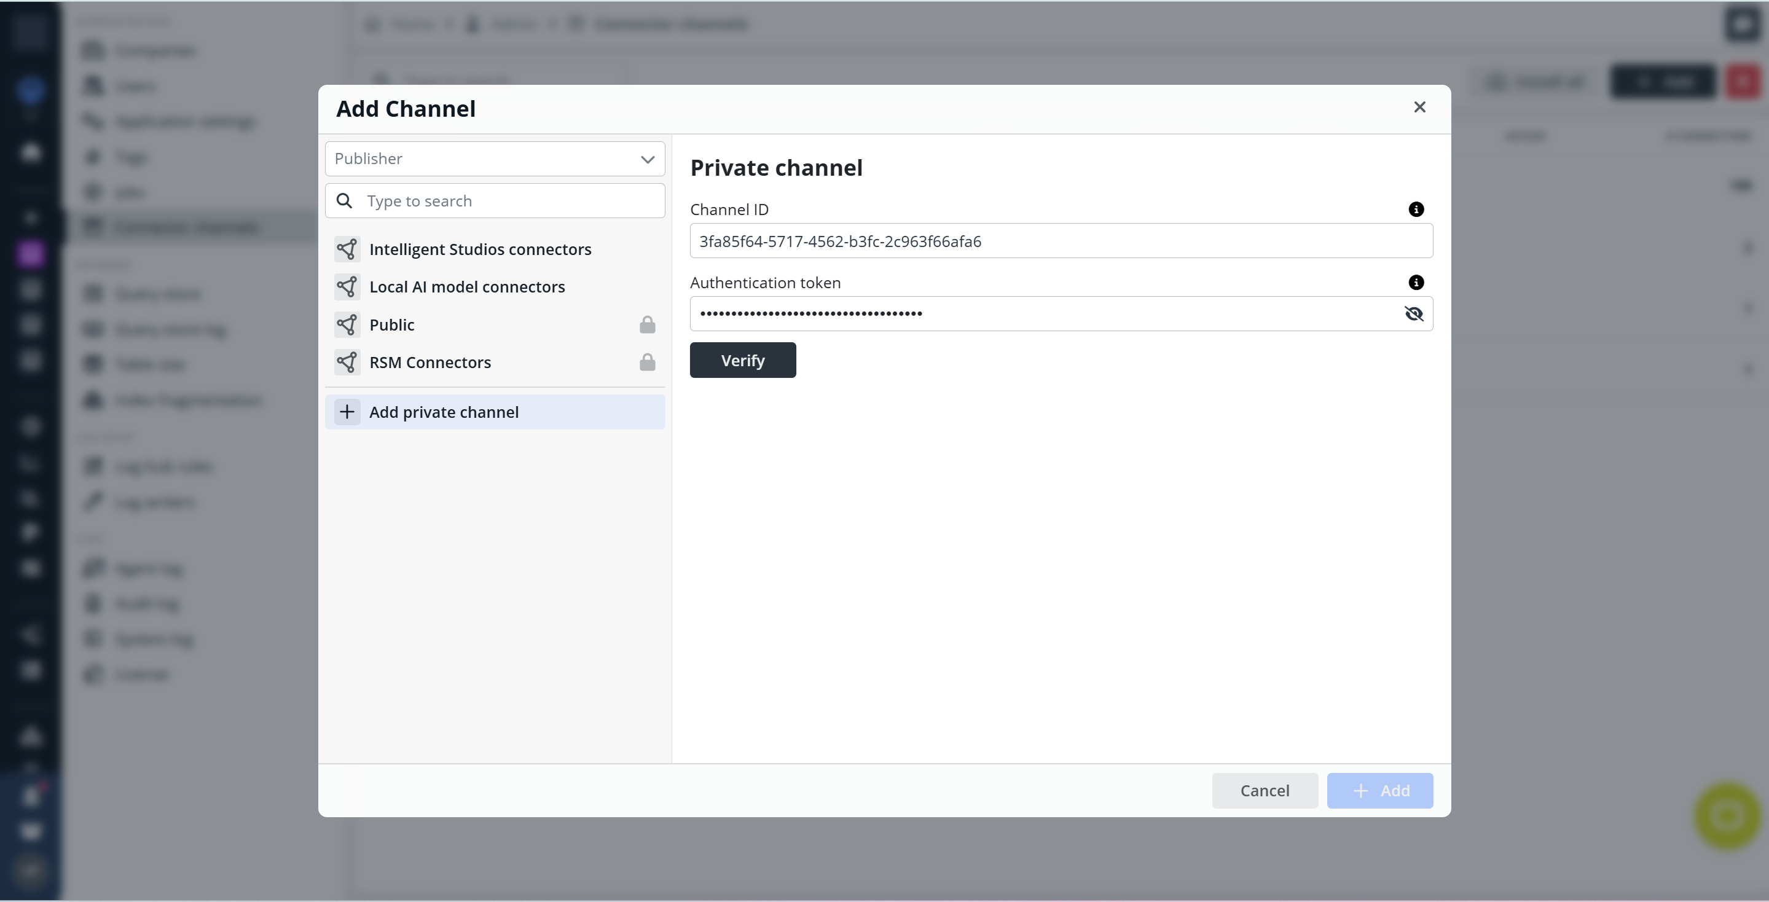1769x902 pixels.
Task: Cancel the Add Channel dialog
Action: (1265, 790)
